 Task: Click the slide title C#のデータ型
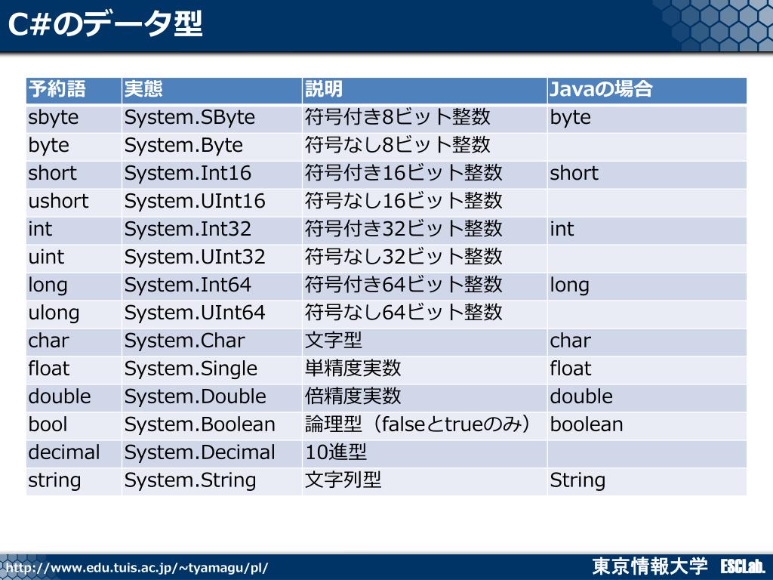click(105, 23)
